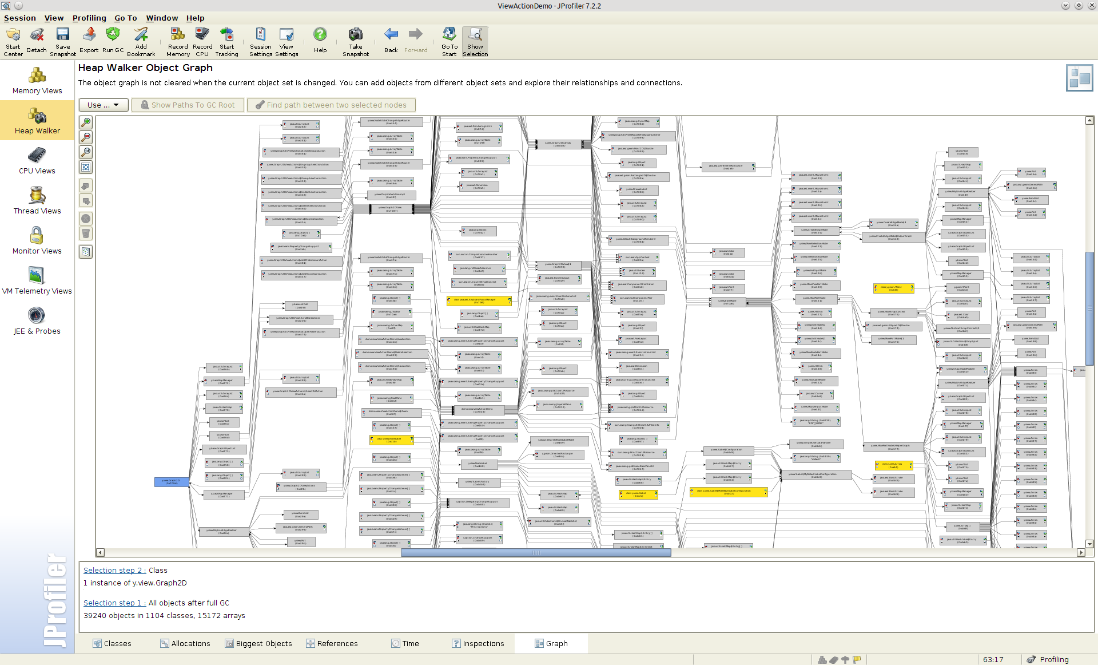Take a heap snapshot with camera icon
This screenshot has height=665, width=1098.
[355, 40]
